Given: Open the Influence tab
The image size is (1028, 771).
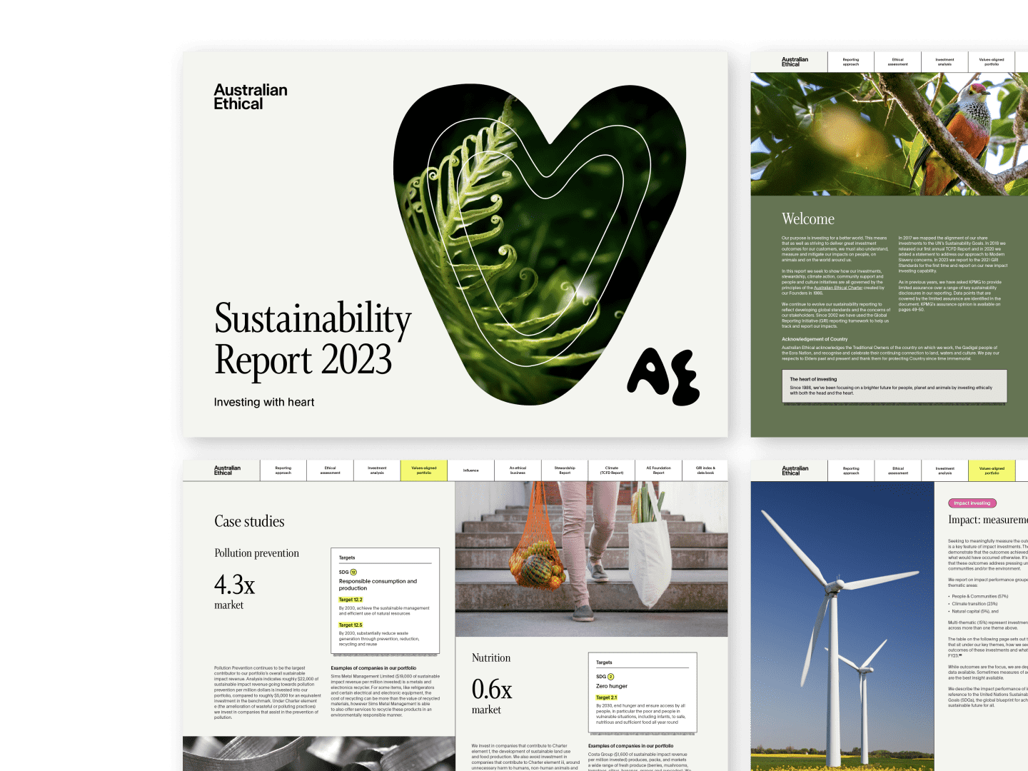Looking at the screenshot, I should [471, 470].
